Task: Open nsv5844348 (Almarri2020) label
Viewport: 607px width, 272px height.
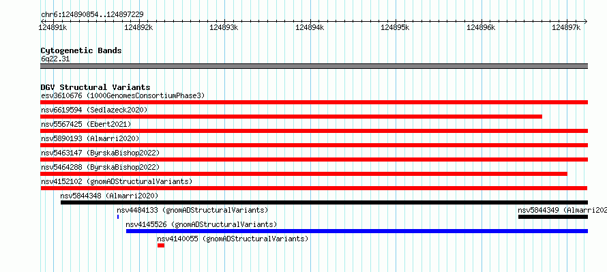Action: (110, 196)
